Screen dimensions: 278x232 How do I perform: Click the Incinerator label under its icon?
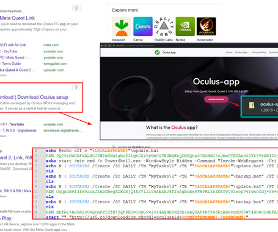205,40
